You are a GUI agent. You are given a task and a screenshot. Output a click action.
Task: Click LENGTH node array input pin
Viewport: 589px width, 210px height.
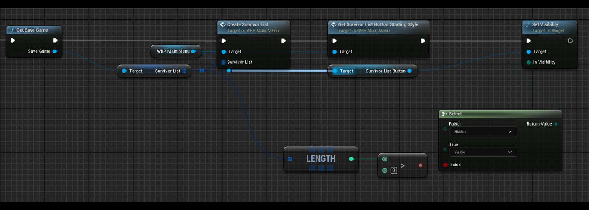pyautogui.click(x=290, y=159)
